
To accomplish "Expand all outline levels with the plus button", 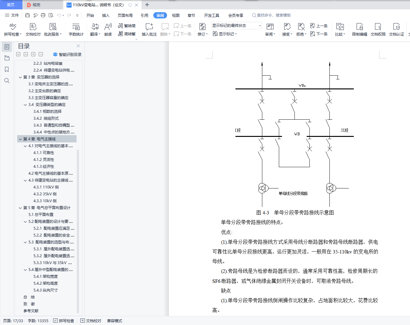I will [x=33, y=54].
